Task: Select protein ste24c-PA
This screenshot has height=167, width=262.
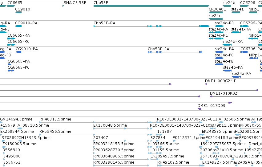Action: (x=219, y=52)
